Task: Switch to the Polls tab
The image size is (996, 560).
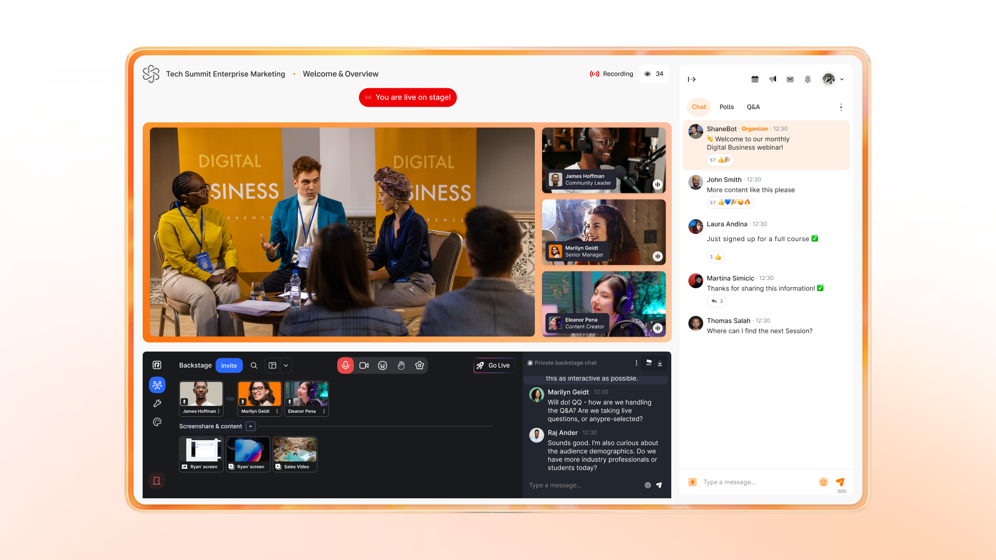Action: click(x=726, y=107)
